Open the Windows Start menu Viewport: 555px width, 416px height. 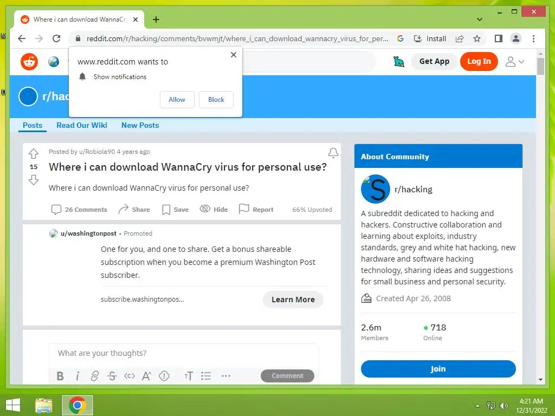tap(13, 405)
